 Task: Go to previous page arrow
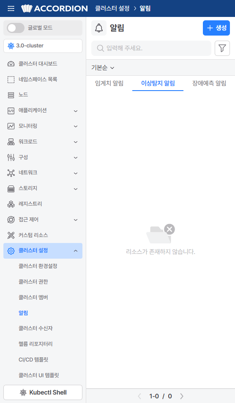pyautogui.click(x=139, y=396)
